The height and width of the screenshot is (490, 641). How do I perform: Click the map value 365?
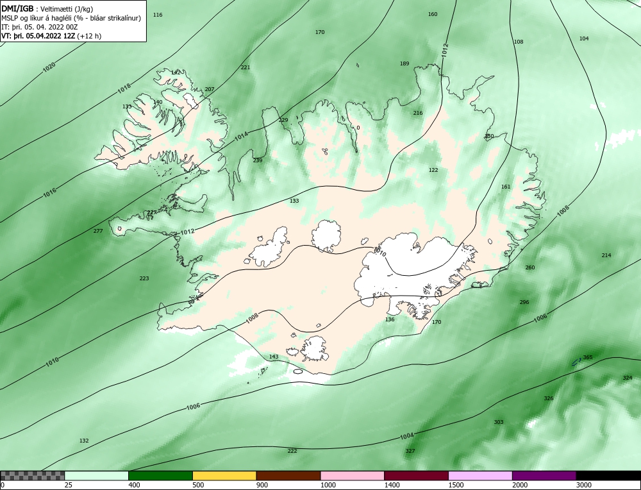[x=587, y=357]
